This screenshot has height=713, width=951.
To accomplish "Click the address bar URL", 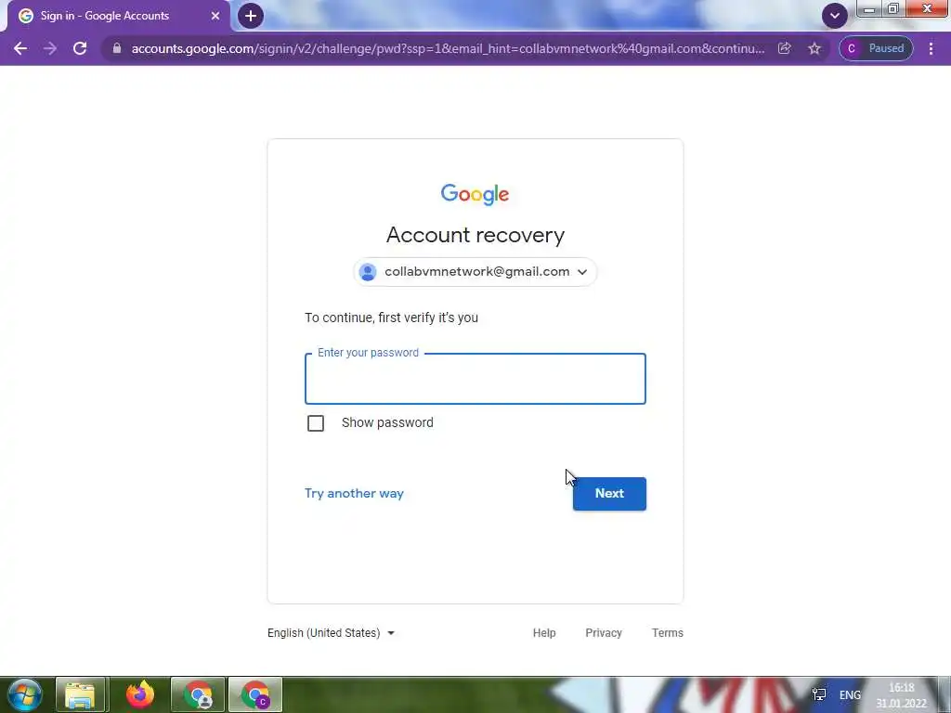I will [448, 48].
